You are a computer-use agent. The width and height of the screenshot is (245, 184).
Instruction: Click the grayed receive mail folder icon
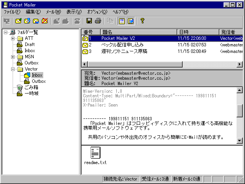(x=57, y=21)
